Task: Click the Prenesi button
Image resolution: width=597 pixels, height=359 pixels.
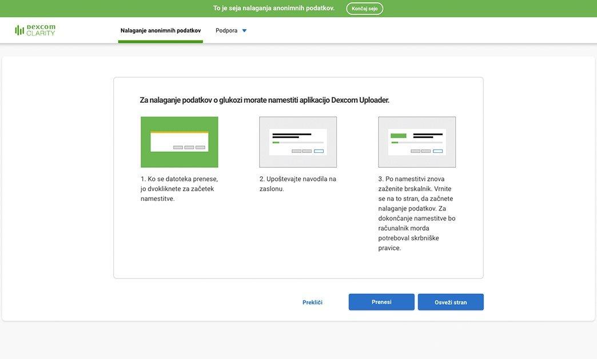Action: (381, 302)
